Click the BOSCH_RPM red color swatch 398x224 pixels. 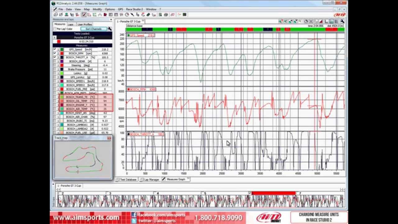point(62,54)
